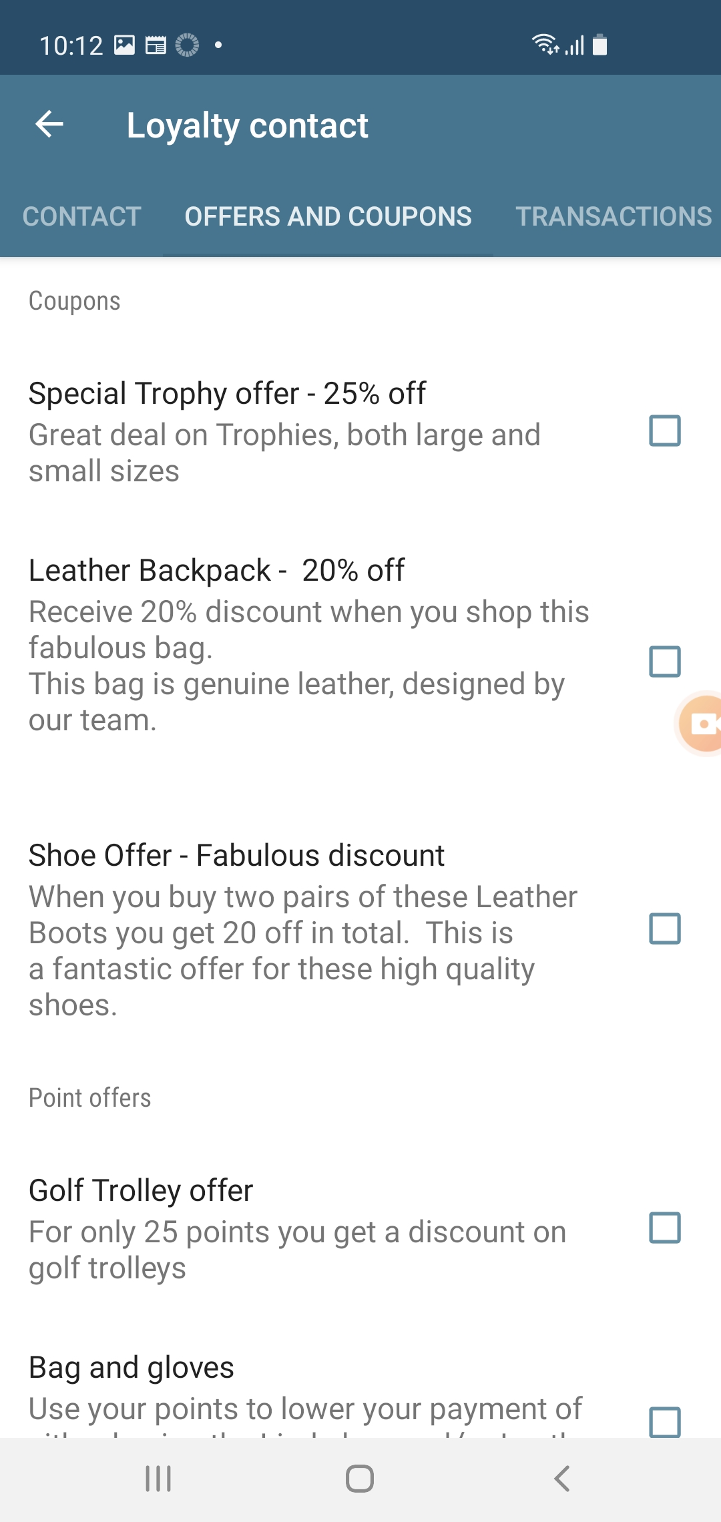Check the Bag and gloves offer box
The height and width of the screenshot is (1522, 721).
coord(665,1421)
